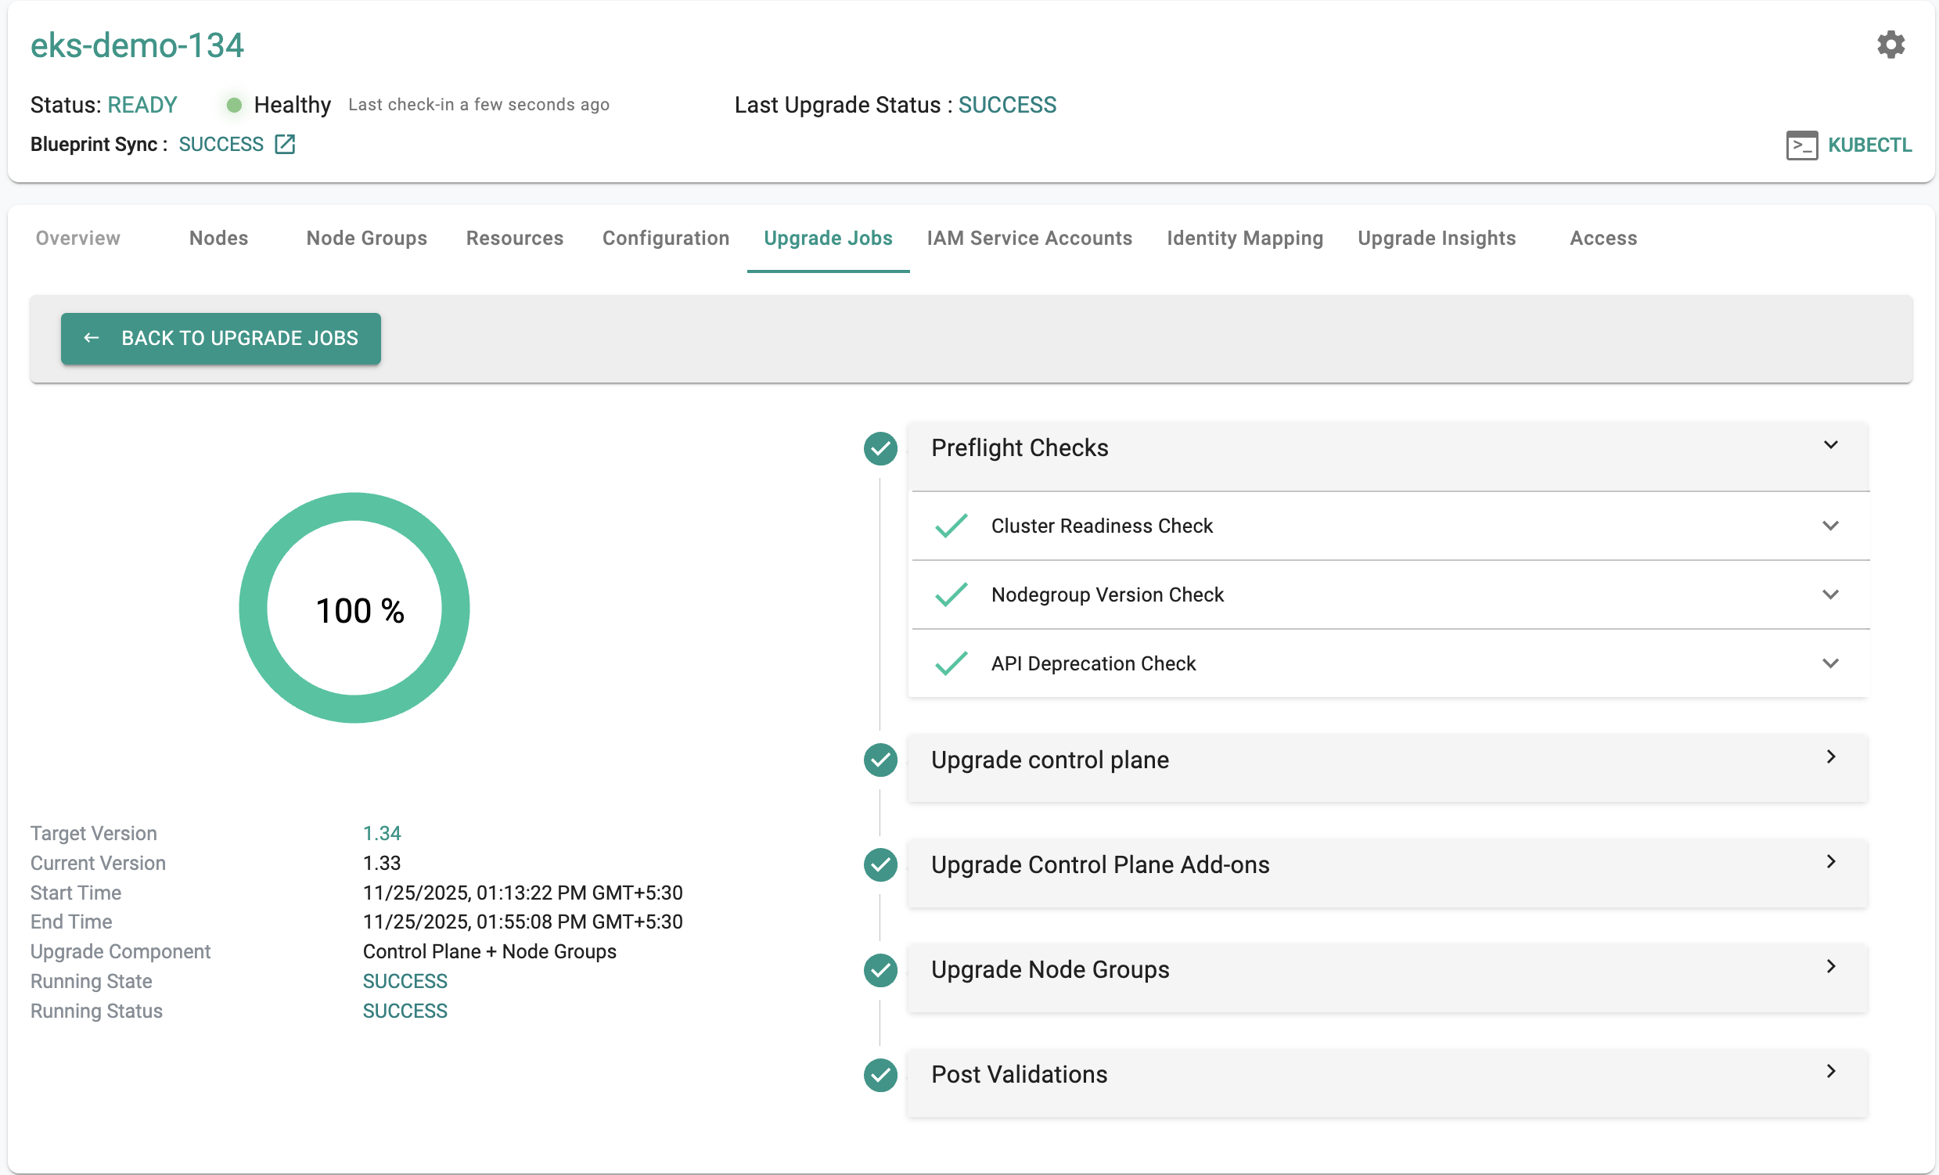Viewport: 1939px width, 1175px height.
Task: Click Back to Upgrade Jobs button
Action: [x=221, y=338]
